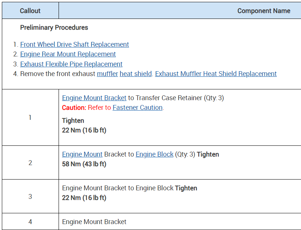This screenshot has width=301, height=230.
Task: Open Exhaust Muffler Heat Shield Replacement procedure link
Action: 216,74
